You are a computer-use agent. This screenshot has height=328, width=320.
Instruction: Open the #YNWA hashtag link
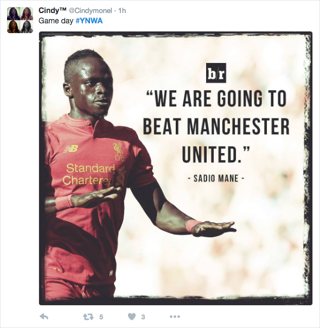coord(89,21)
